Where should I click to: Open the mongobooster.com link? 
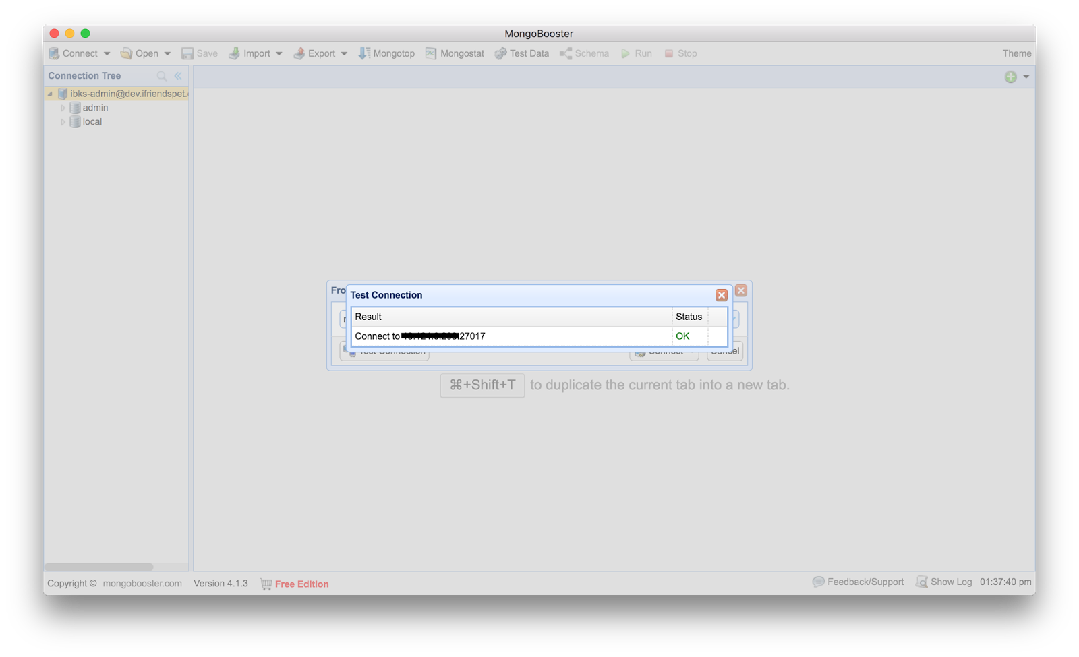click(x=142, y=584)
